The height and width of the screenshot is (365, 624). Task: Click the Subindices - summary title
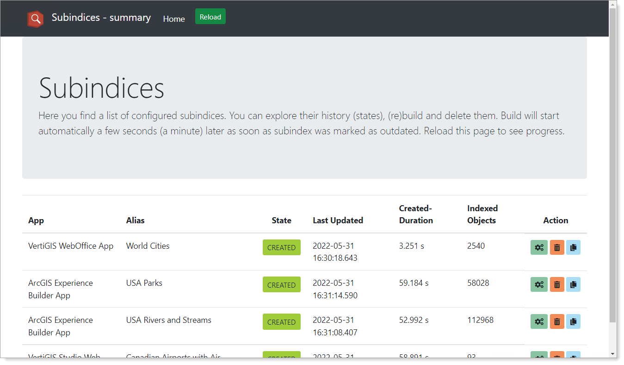[101, 18]
